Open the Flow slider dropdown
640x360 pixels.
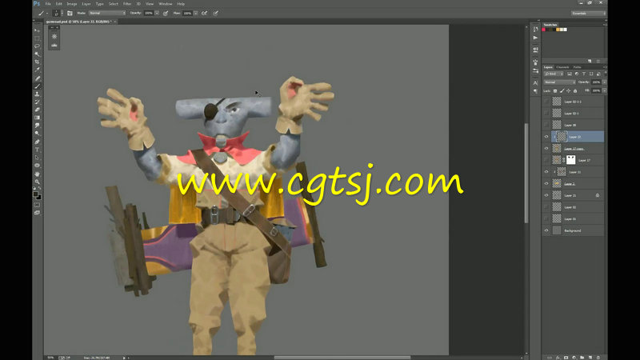[x=196, y=13]
